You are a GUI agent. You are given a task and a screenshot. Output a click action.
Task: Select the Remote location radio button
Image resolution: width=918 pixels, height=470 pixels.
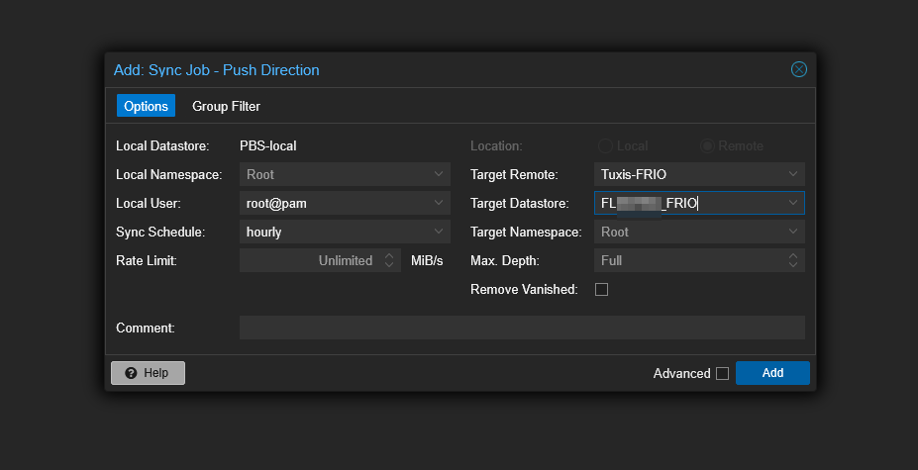point(707,145)
